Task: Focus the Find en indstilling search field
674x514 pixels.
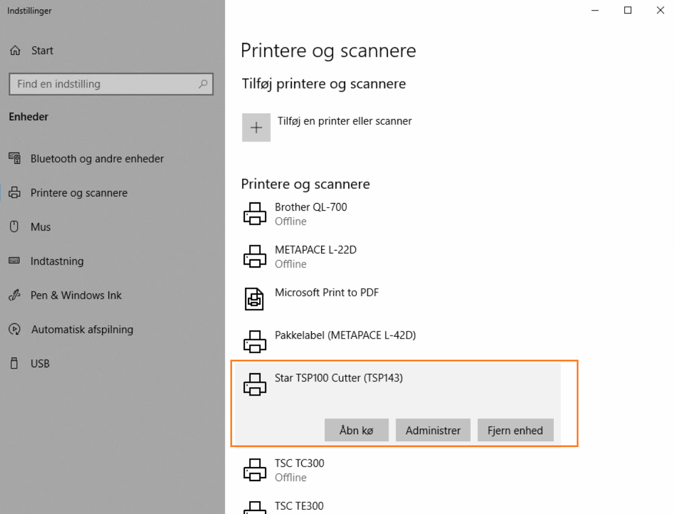Action: [x=111, y=84]
